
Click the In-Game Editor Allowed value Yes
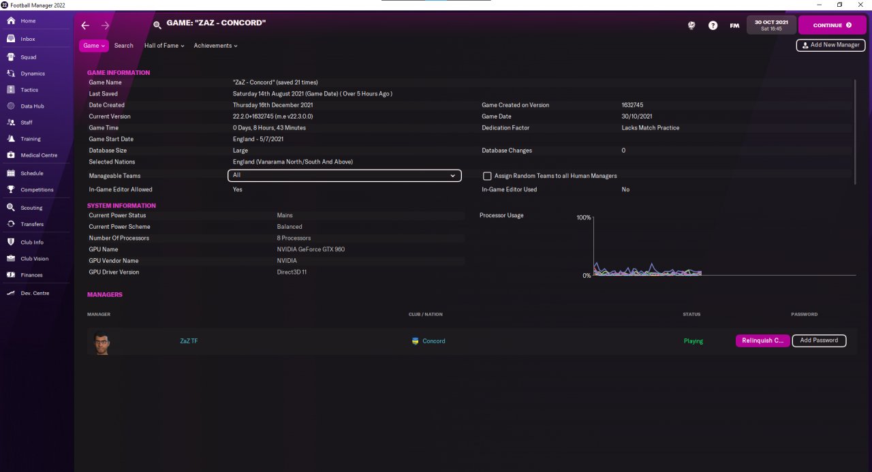click(237, 189)
